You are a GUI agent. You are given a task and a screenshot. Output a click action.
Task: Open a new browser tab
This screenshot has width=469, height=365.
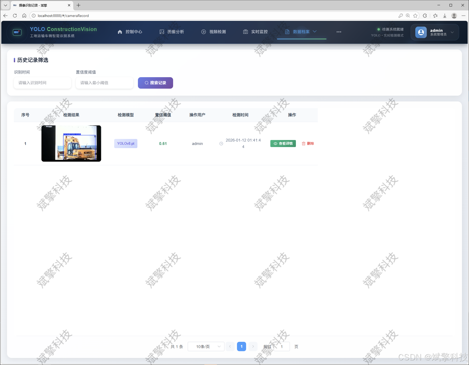pyautogui.click(x=78, y=5)
